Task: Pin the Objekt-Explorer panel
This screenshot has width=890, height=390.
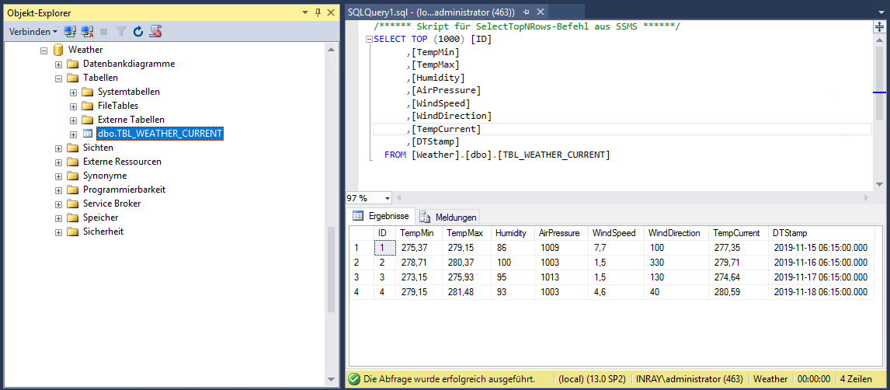Action: coord(318,12)
